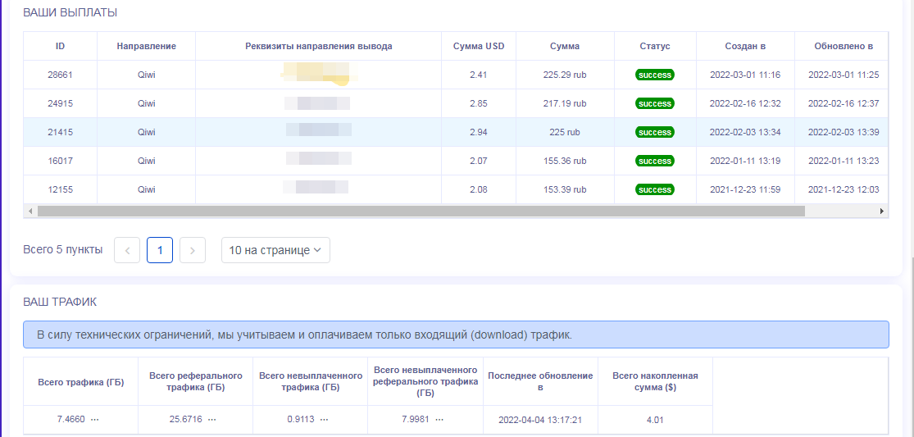Screen dimensions: 914x437
Task: Select payout ID 24915 cell
Action: pyautogui.click(x=60, y=103)
